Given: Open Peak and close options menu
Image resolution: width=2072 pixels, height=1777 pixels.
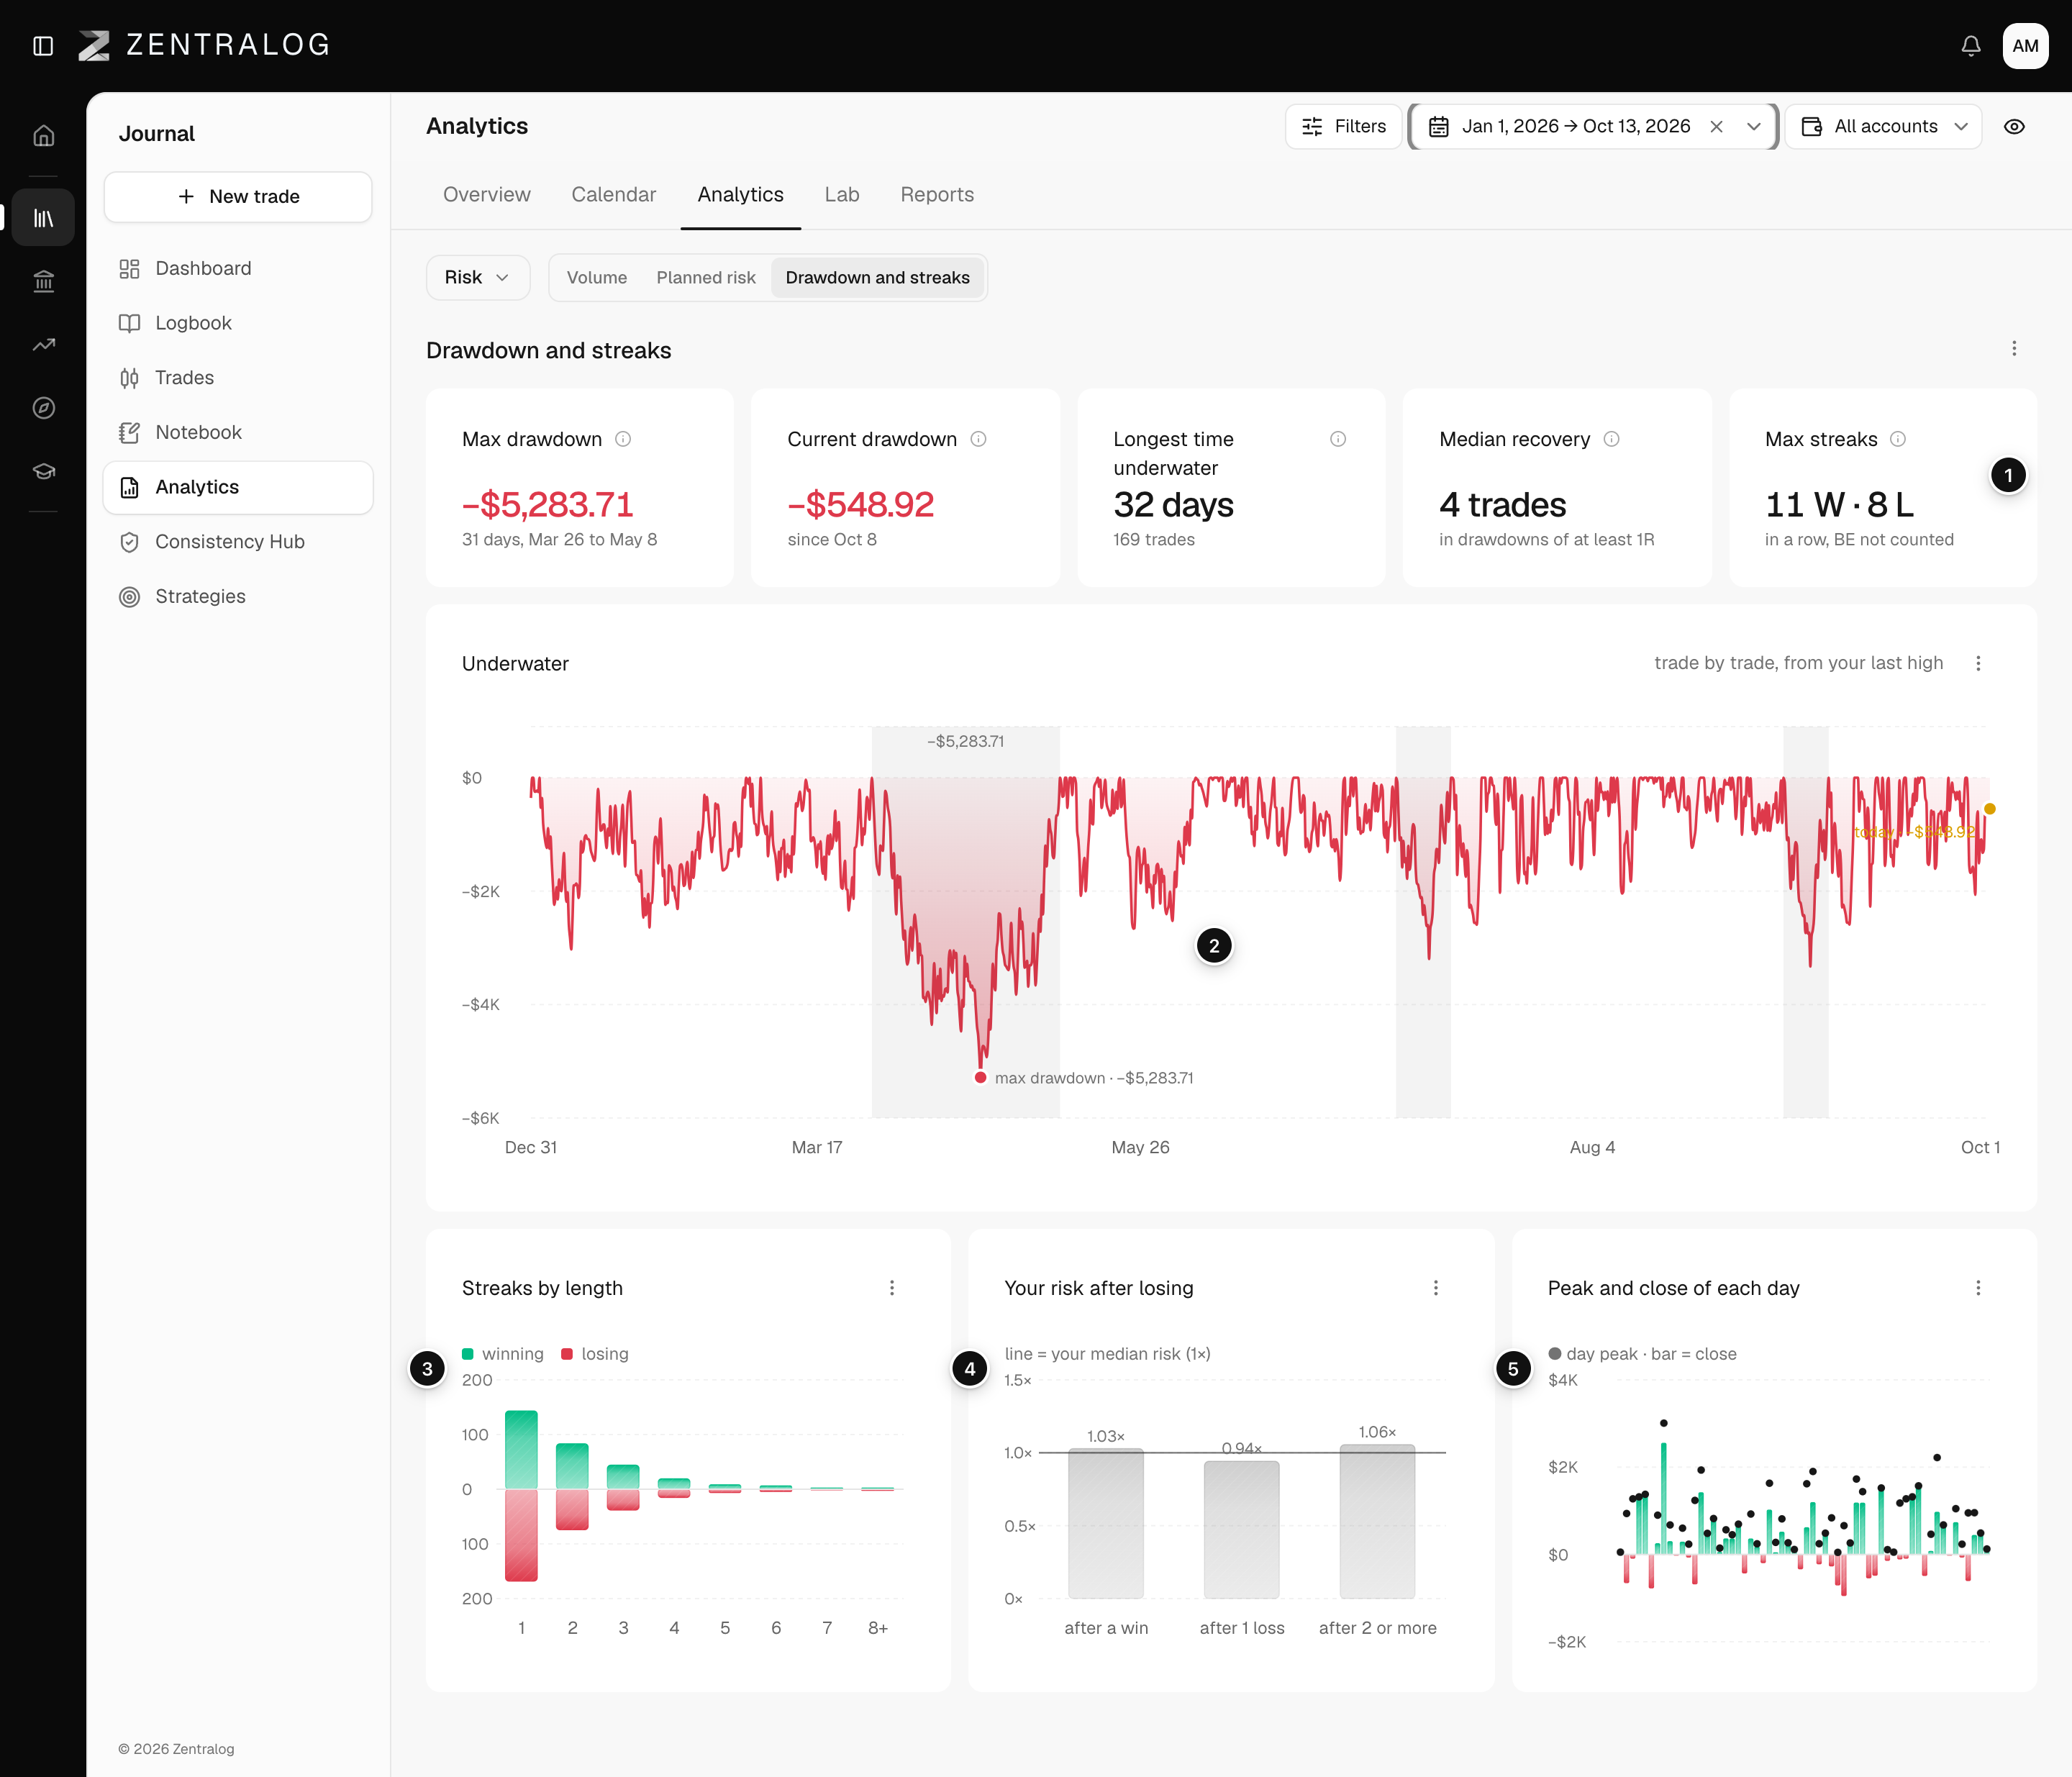Looking at the screenshot, I should 1978,1287.
